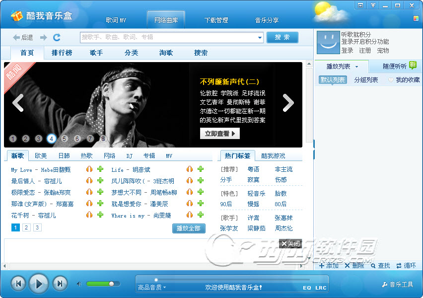Listen to 风儿阵阵吹 headphone icon
The image size is (423, 298).
pos(190,181)
